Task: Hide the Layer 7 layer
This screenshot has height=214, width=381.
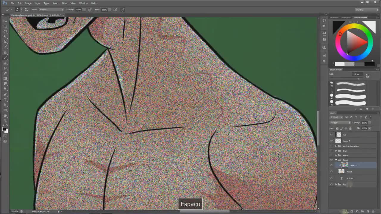Action: (x=331, y=141)
